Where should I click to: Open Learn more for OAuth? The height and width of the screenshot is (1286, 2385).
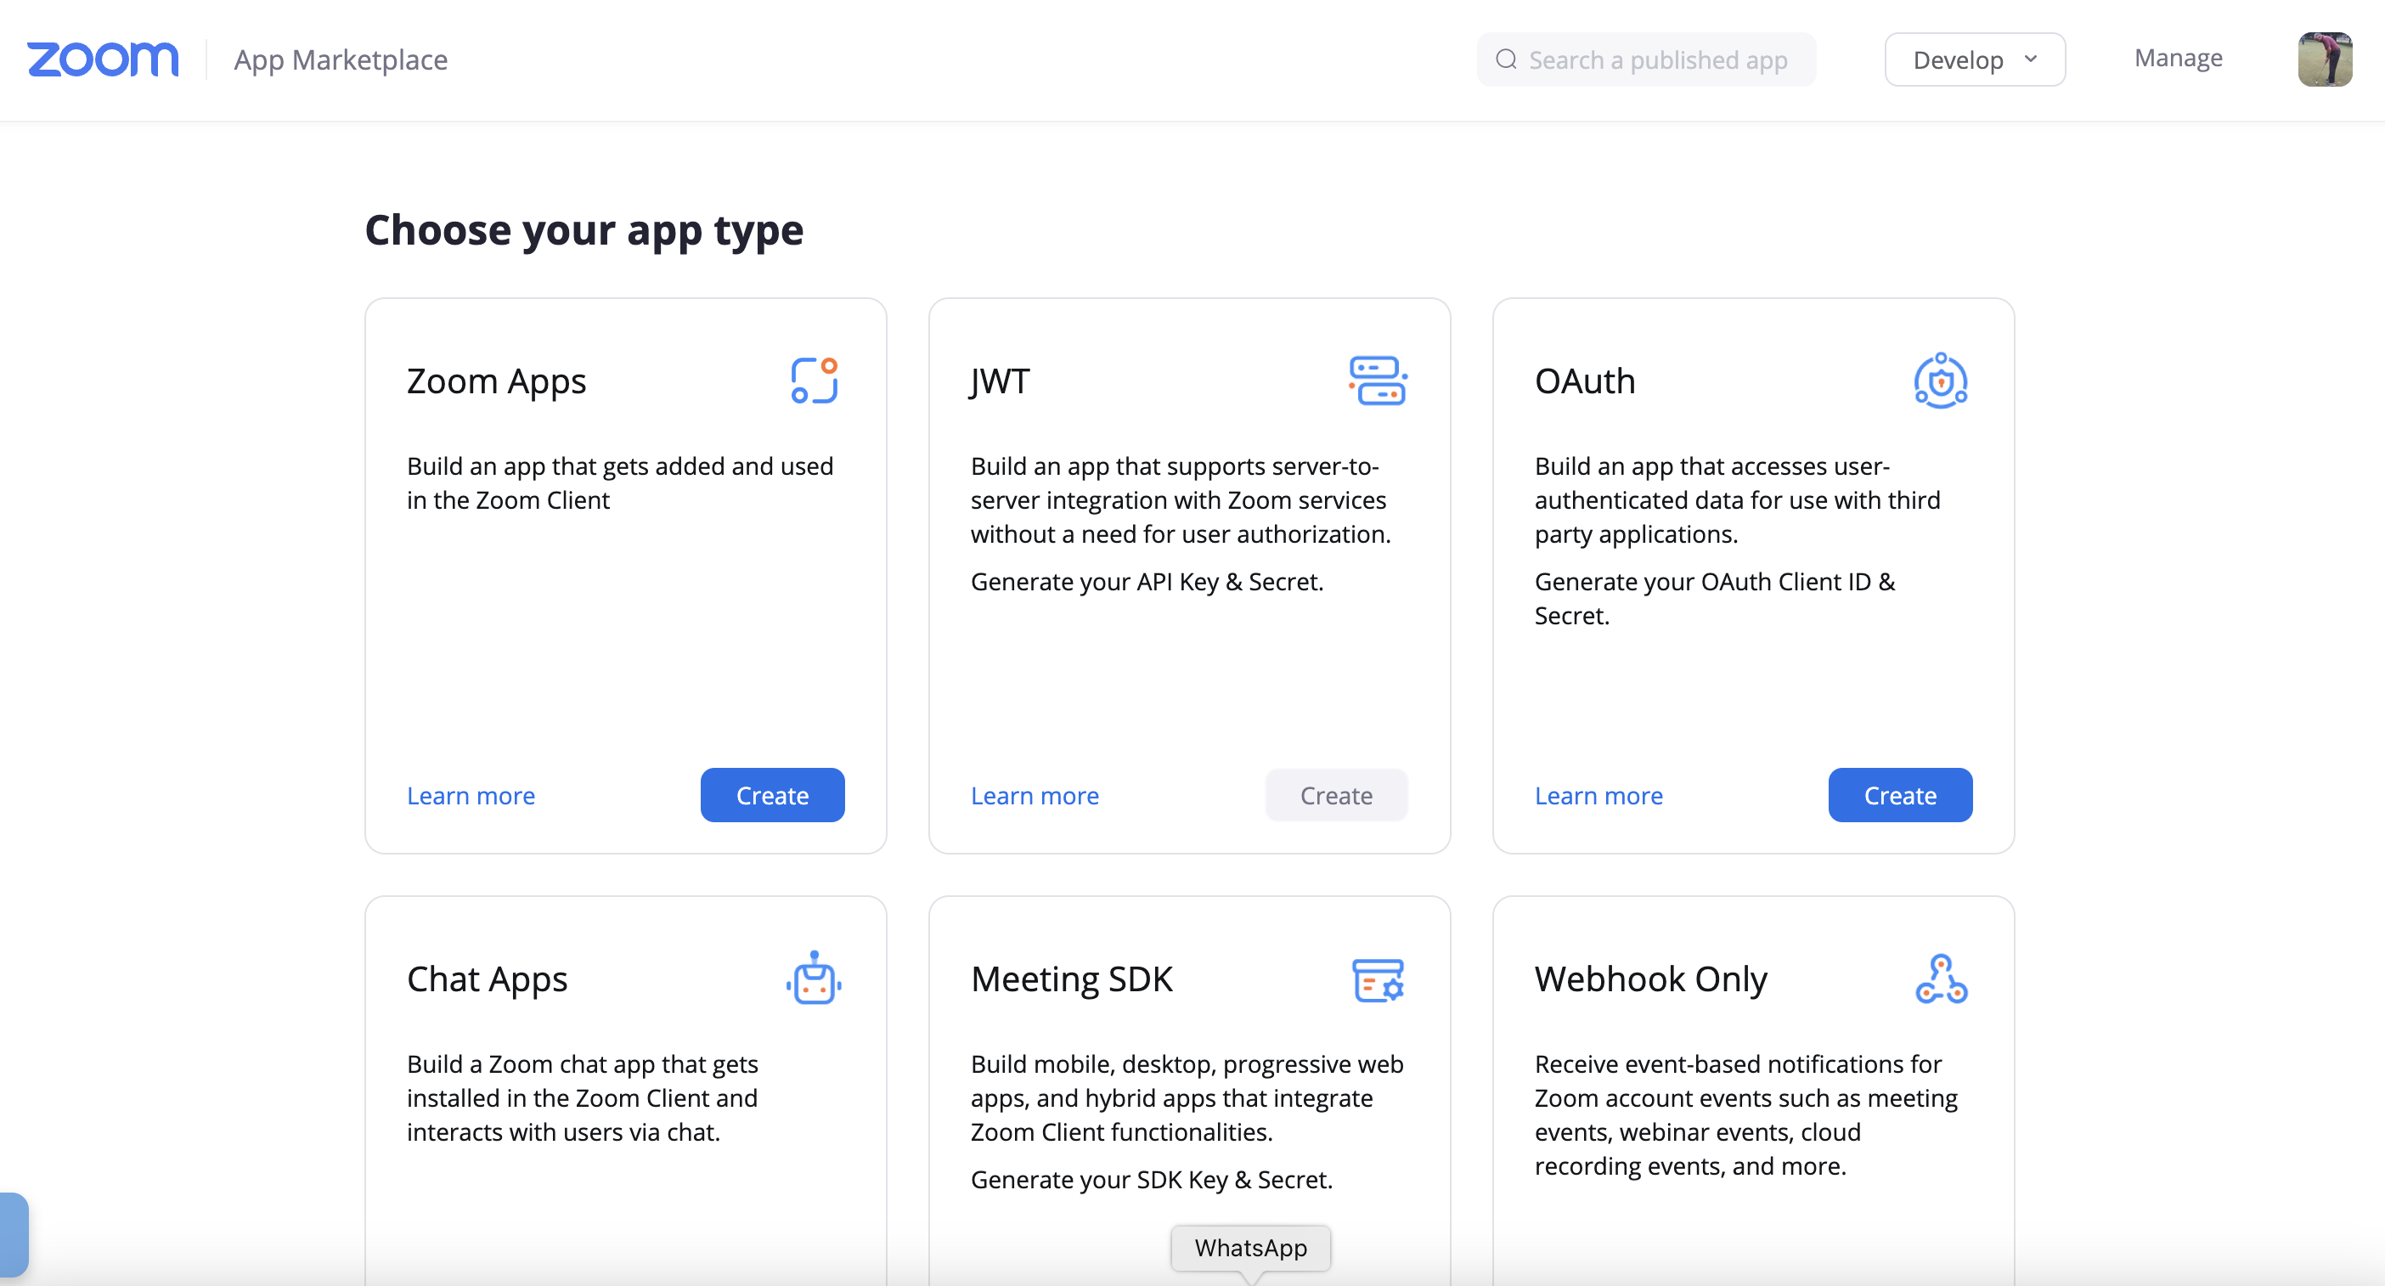1599,795
